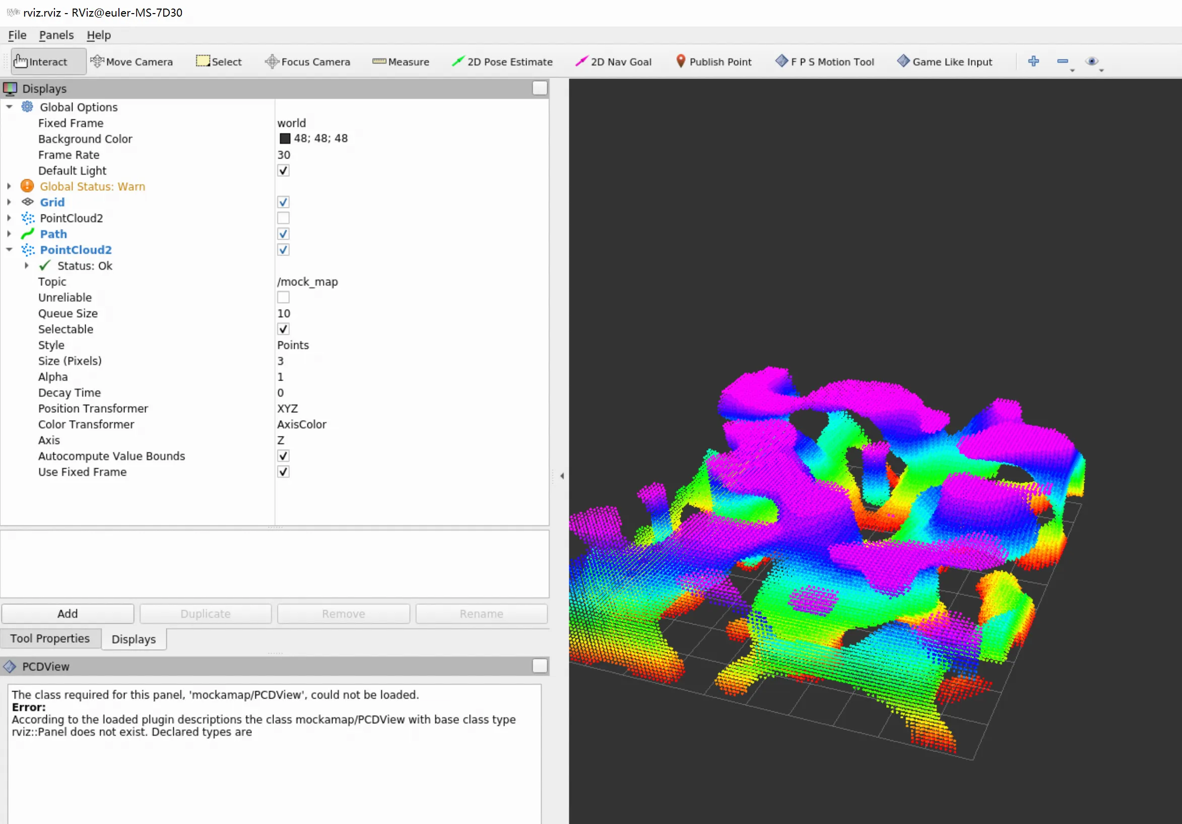Activate the Move Camera tool

coord(132,62)
